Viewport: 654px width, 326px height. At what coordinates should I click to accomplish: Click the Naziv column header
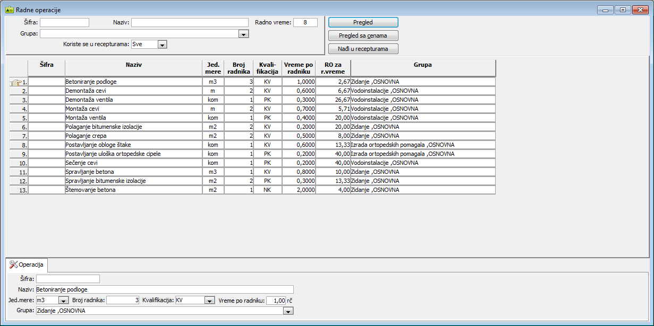click(x=133, y=65)
